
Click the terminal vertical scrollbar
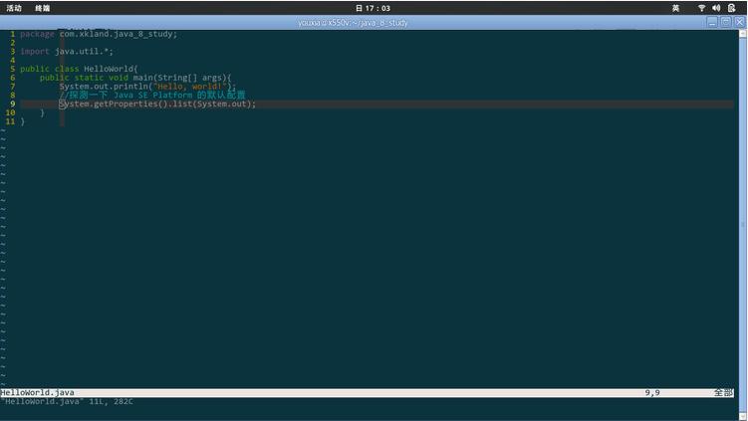click(x=743, y=224)
